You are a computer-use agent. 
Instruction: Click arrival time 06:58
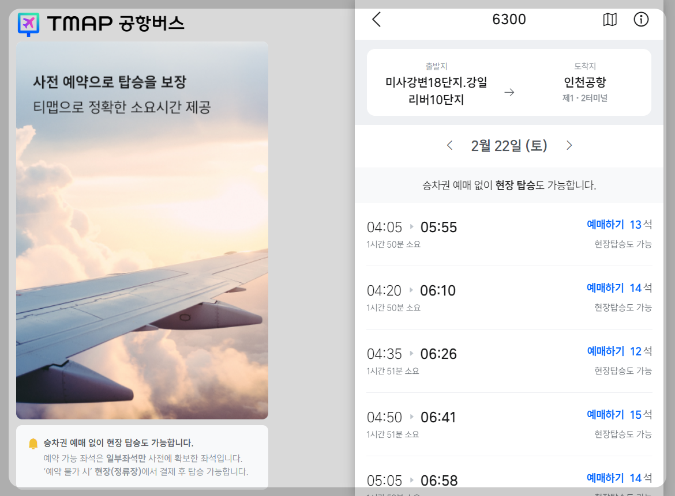[439, 480]
